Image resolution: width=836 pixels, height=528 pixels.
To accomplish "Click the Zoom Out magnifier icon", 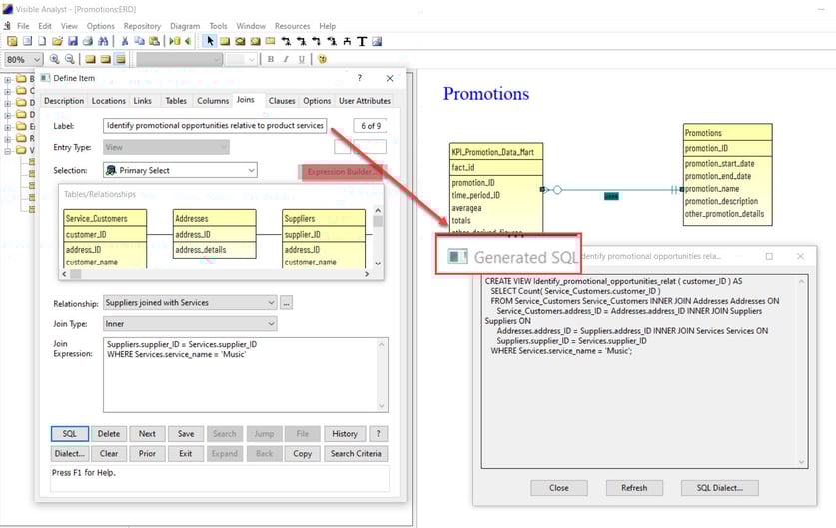I will (x=69, y=59).
